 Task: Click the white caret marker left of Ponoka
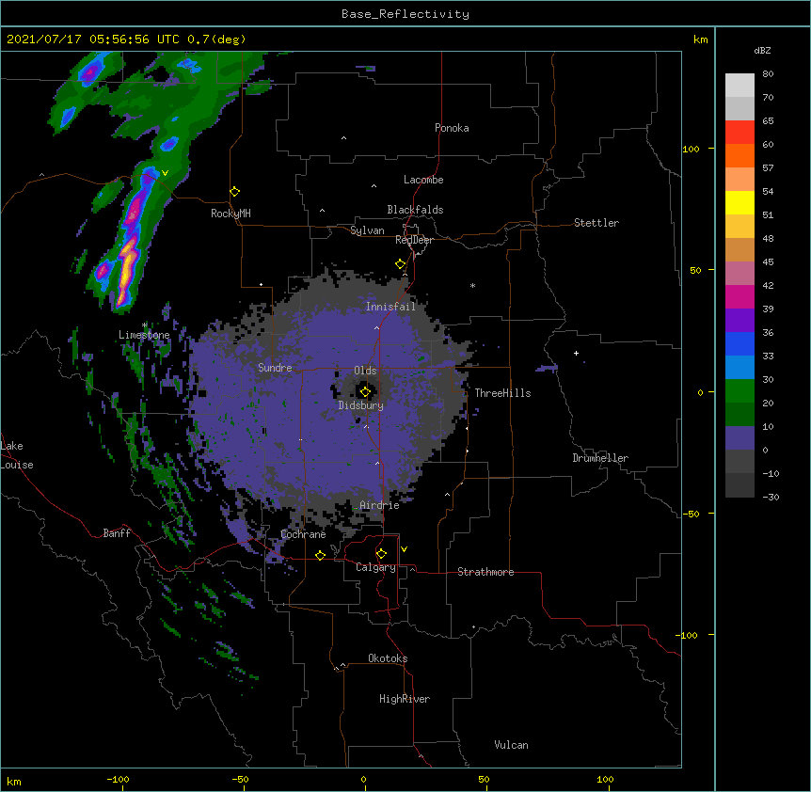pos(343,138)
